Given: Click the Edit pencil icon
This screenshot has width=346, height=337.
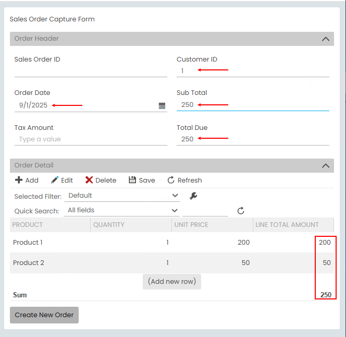Looking at the screenshot, I should click(x=55, y=180).
